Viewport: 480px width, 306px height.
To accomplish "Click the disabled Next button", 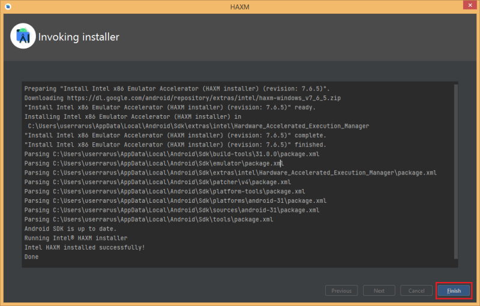I will click(379, 290).
